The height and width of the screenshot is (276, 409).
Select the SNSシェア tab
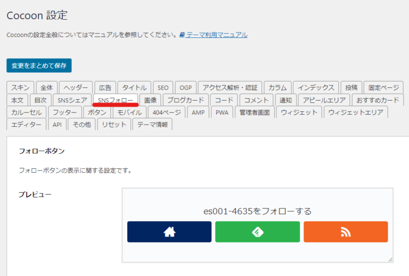pyautogui.click(x=72, y=100)
